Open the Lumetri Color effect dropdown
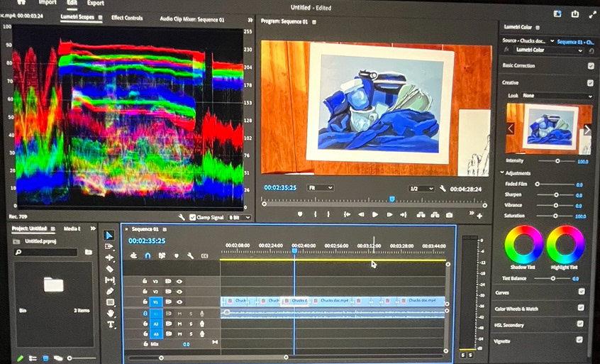Screen dimensions: 600x364 (548, 50)
